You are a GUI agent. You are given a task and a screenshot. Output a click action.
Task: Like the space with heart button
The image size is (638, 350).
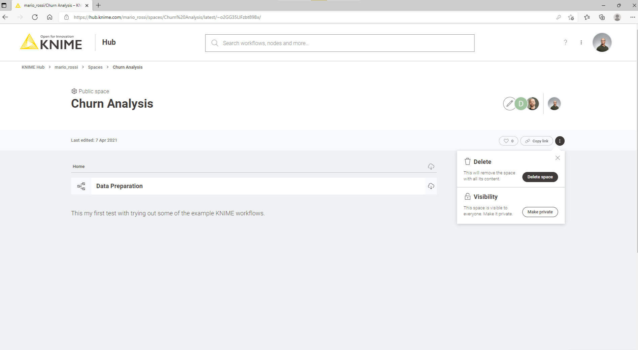(508, 141)
